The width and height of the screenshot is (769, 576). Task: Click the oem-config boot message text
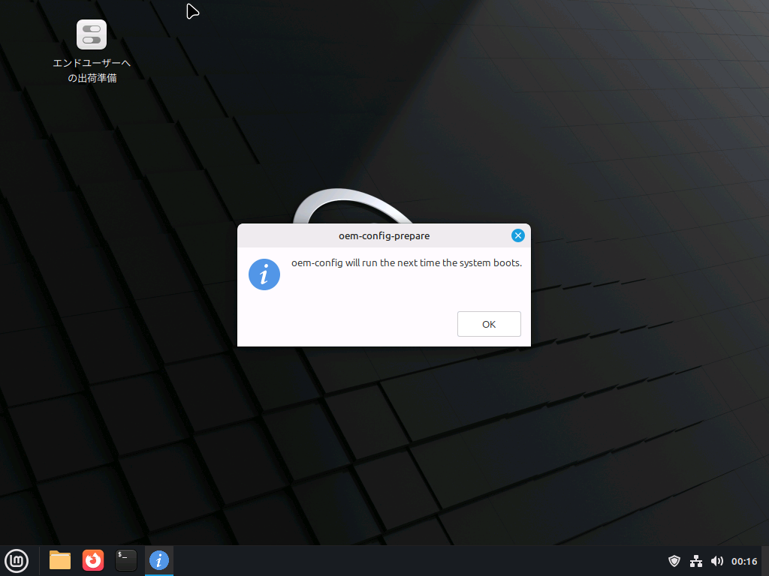point(406,263)
